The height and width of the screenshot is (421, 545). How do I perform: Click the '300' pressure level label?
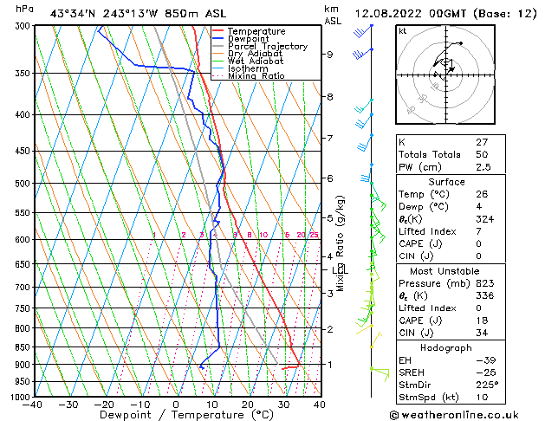[23, 26]
